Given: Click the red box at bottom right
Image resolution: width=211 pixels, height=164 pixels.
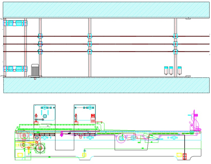Looking at the screenshot, I should click(x=184, y=156).
